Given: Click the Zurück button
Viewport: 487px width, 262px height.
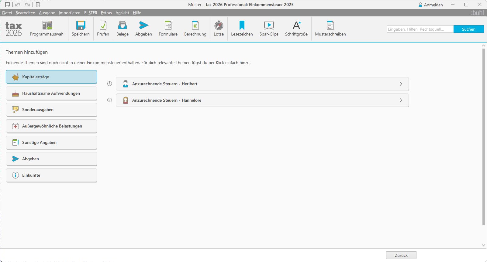Looking at the screenshot, I should pyautogui.click(x=401, y=255).
